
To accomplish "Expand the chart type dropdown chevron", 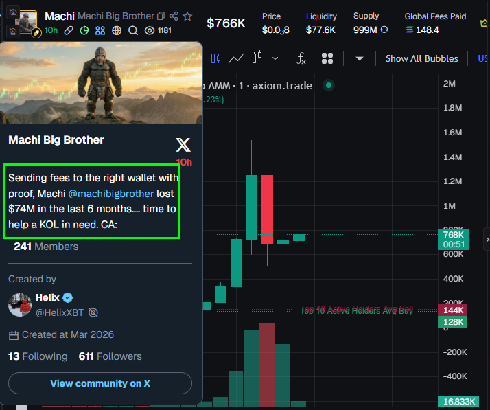I will [x=275, y=58].
